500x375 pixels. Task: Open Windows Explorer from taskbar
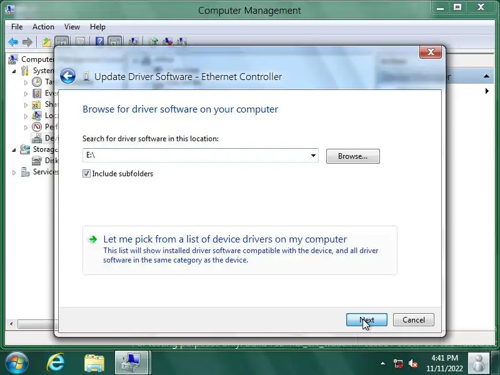pyautogui.click(x=94, y=363)
